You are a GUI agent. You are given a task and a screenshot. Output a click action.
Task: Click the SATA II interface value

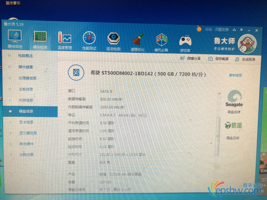(106, 91)
